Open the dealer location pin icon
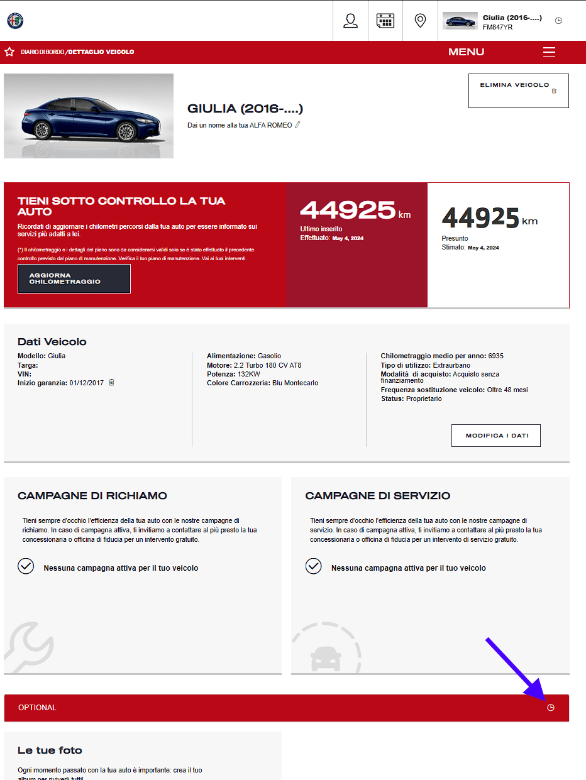 [x=421, y=21]
